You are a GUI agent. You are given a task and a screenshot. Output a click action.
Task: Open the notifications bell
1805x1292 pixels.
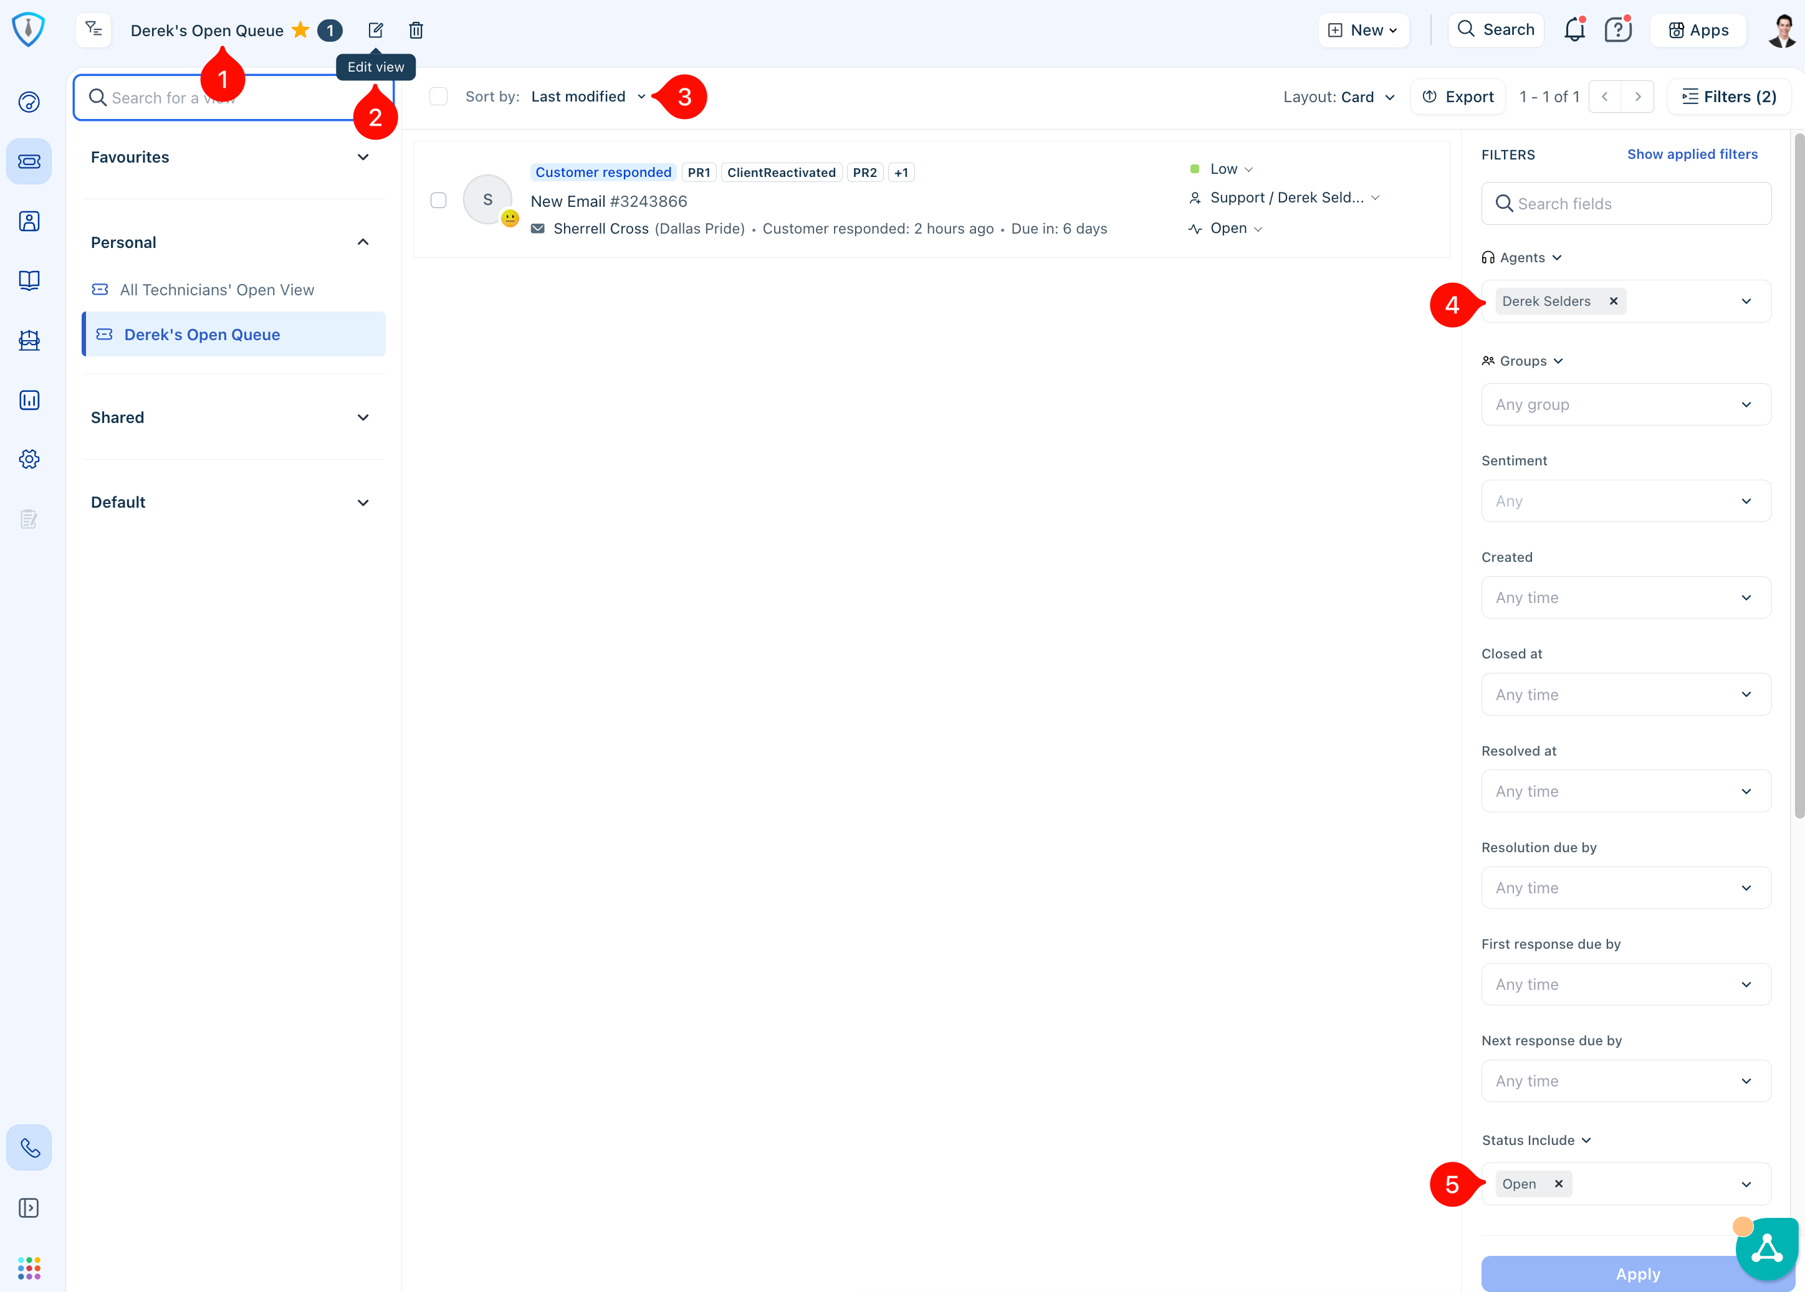point(1573,31)
